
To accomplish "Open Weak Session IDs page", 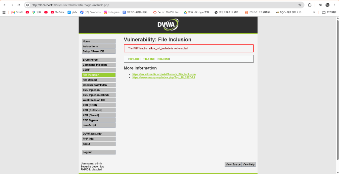I will click(x=99, y=100).
